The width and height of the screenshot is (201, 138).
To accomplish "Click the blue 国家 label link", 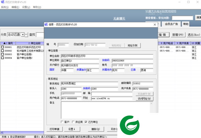I will (52, 70).
